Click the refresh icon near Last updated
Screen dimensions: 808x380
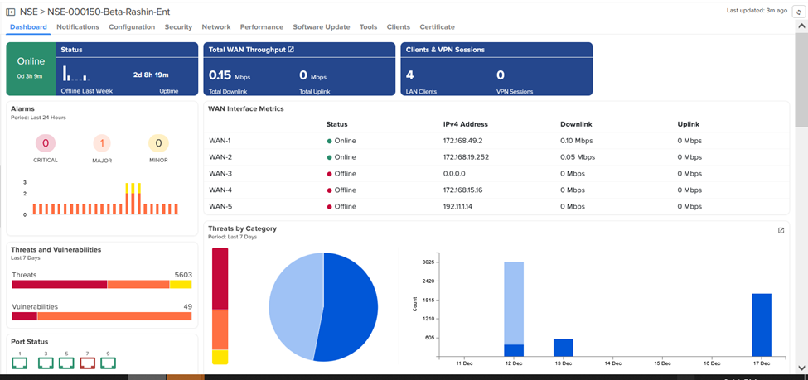(x=798, y=12)
